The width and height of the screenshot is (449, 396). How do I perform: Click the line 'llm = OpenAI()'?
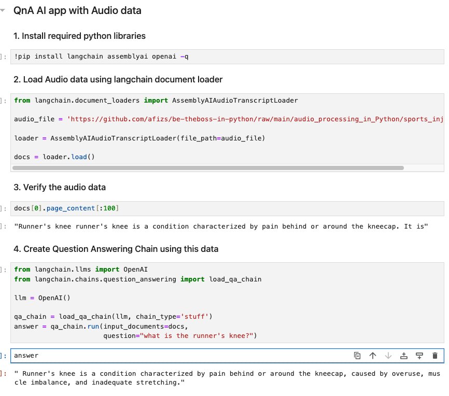coord(42,298)
